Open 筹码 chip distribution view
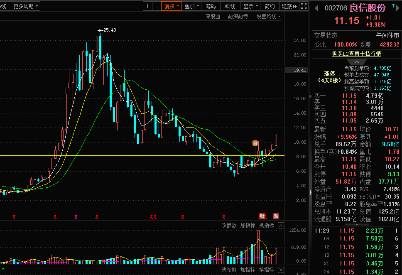The width and height of the screenshot is (402, 275). click(211, 6)
